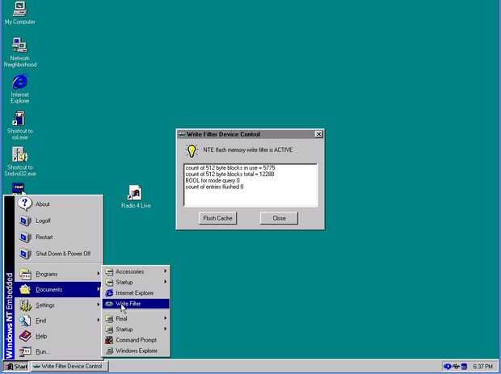Click the Accessories folder icon in submenu
Viewport: 501px width, 374px height.
[x=109, y=271]
